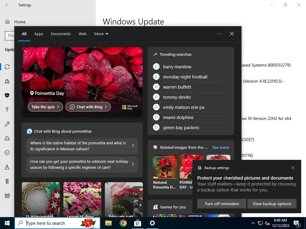Show hidden system tray icons
The height and width of the screenshot is (229, 306).
pyautogui.click(x=253, y=223)
